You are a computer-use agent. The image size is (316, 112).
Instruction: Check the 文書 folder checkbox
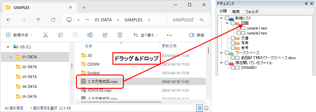tap(233, 38)
